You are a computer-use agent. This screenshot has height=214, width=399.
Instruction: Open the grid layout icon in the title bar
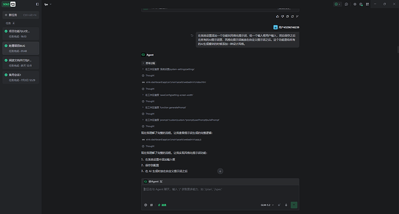pyautogui.click(x=367, y=4)
